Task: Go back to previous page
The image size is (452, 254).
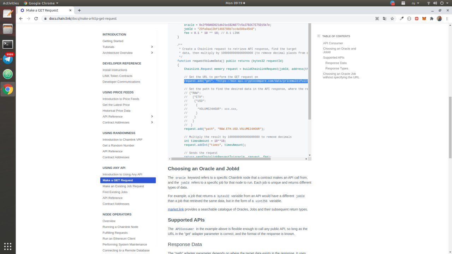Action: coord(21,18)
